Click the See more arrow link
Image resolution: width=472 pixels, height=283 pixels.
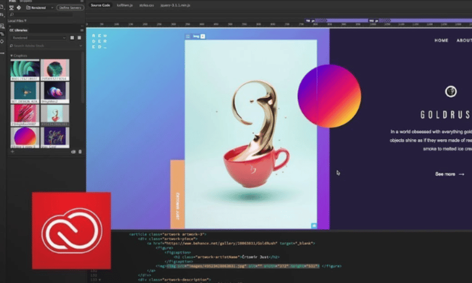click(x=450, y=174)
